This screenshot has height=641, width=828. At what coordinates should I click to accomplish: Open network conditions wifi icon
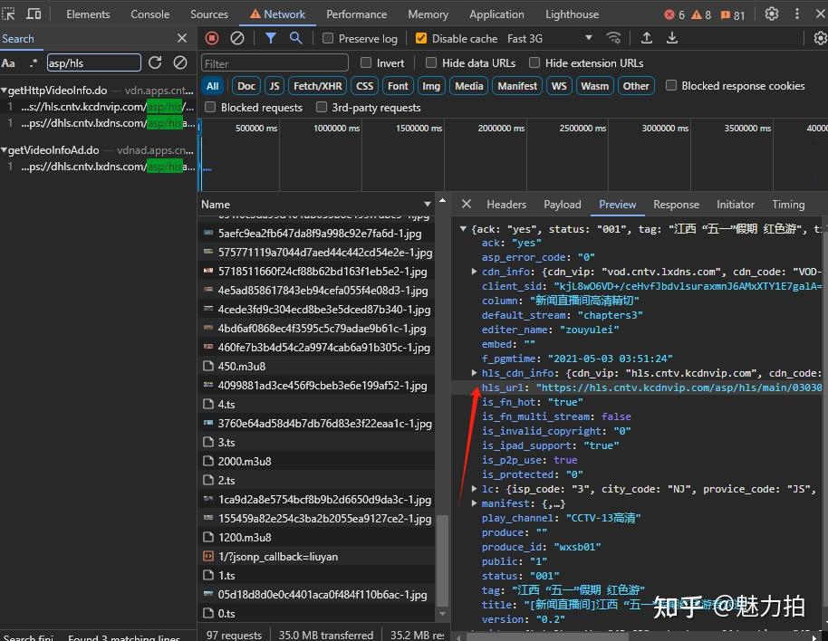click(x=613, y=38)
